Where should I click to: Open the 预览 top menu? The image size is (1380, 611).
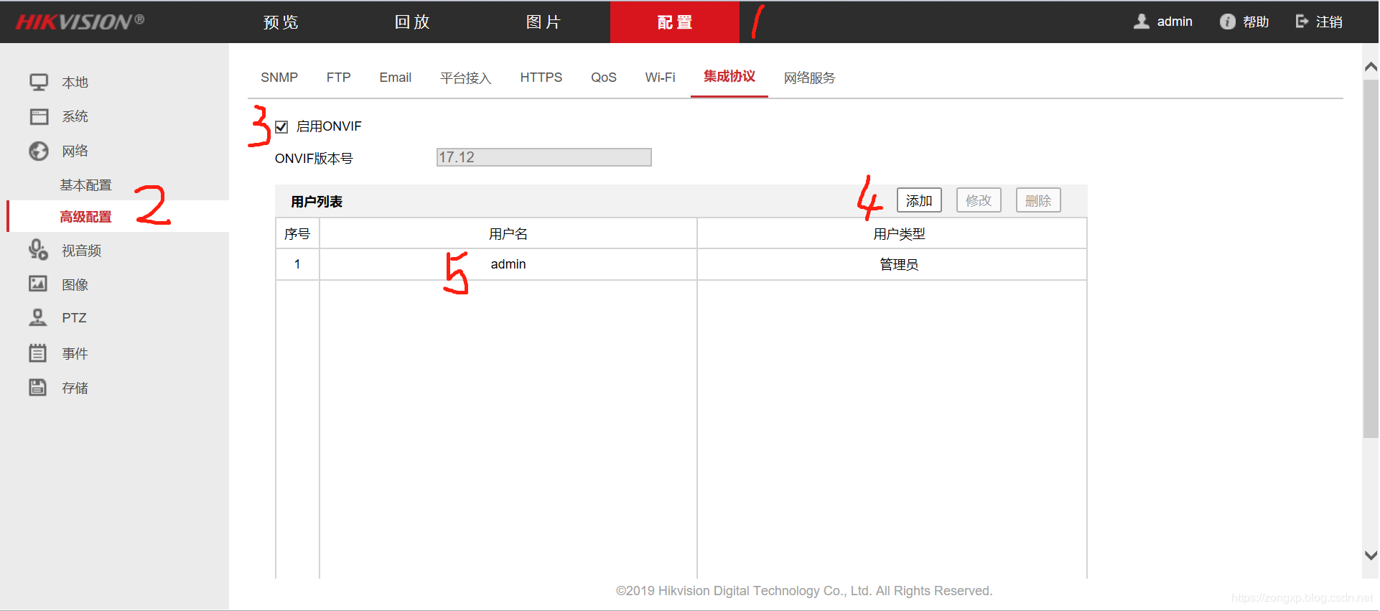(x=281, y=22)
